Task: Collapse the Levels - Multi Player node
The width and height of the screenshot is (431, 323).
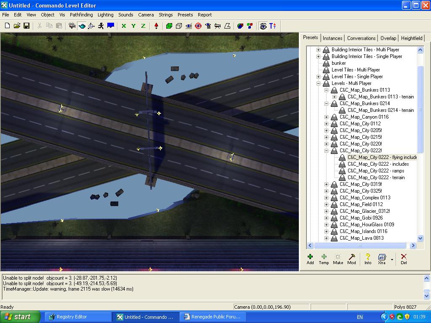Action: (x=319, y=83)
